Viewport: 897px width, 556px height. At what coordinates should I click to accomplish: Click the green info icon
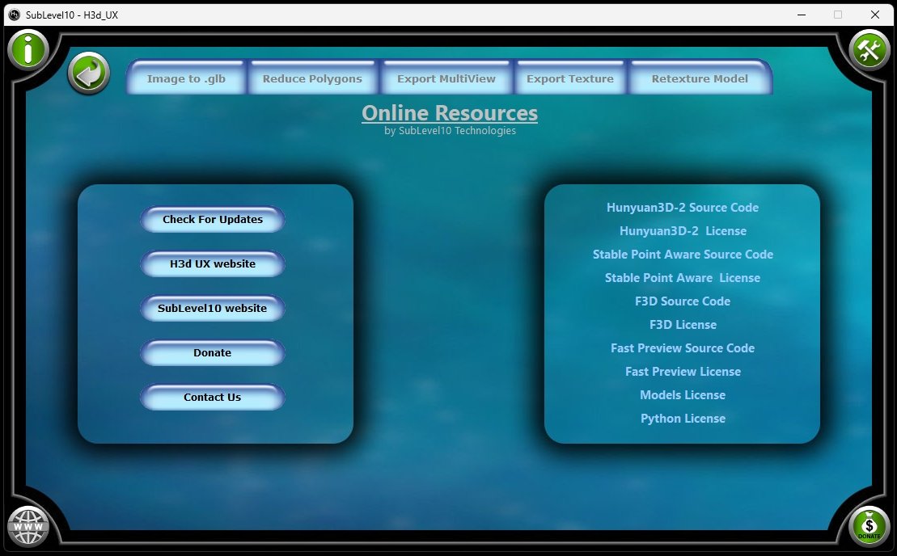tap(28, 50)
